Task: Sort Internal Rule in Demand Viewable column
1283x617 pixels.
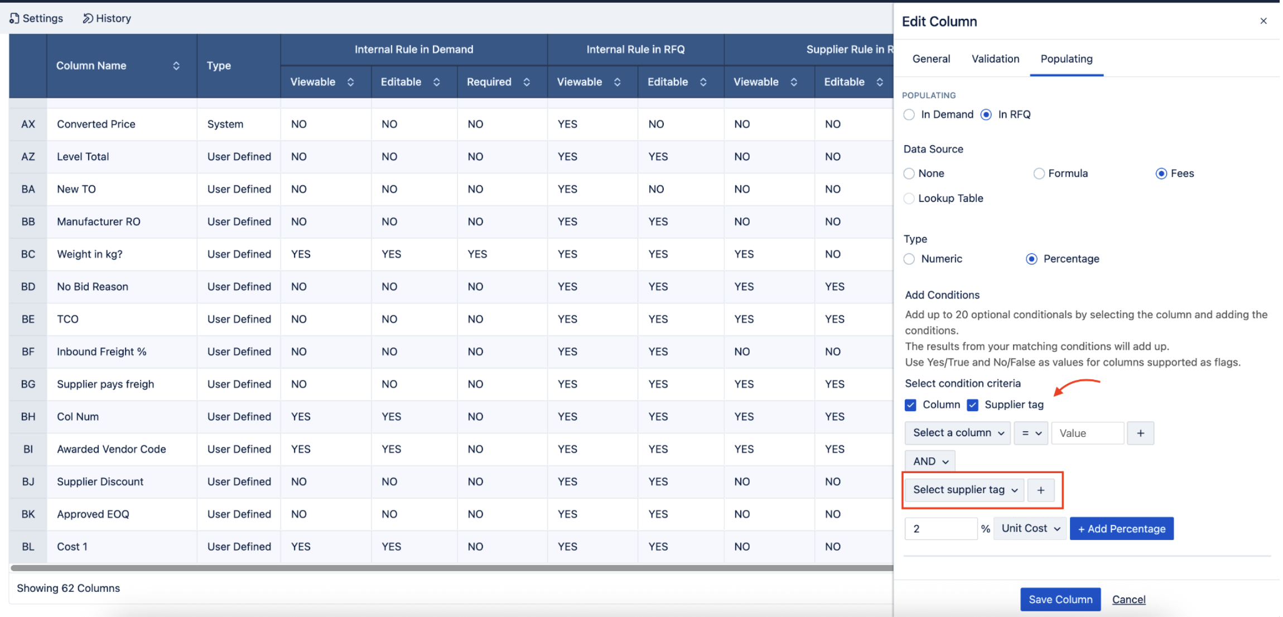Action: tap(350, 82)
